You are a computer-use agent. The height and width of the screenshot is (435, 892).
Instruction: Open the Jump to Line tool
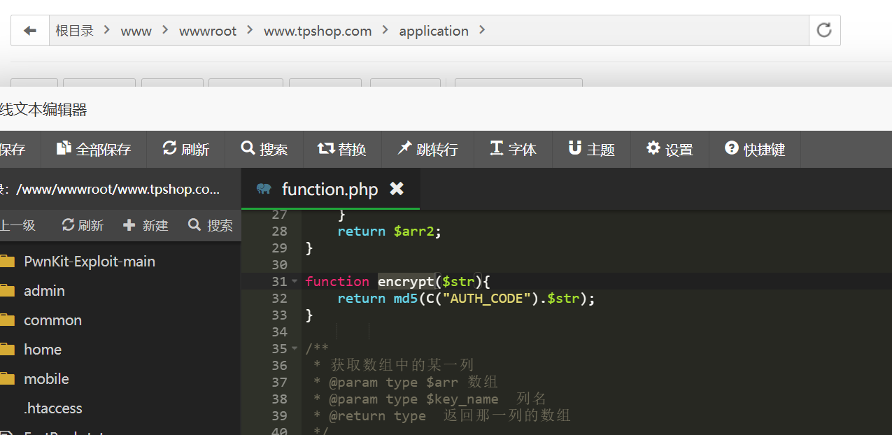(427, 149)
